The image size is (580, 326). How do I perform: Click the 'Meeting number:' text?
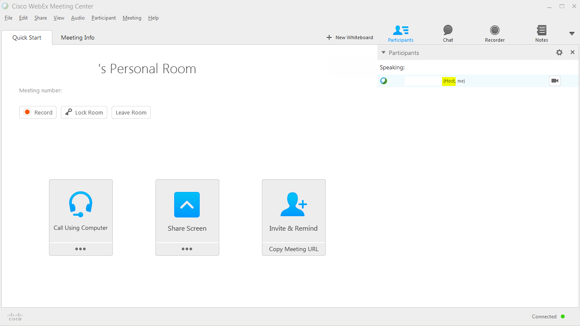click(x=40, y=91)
